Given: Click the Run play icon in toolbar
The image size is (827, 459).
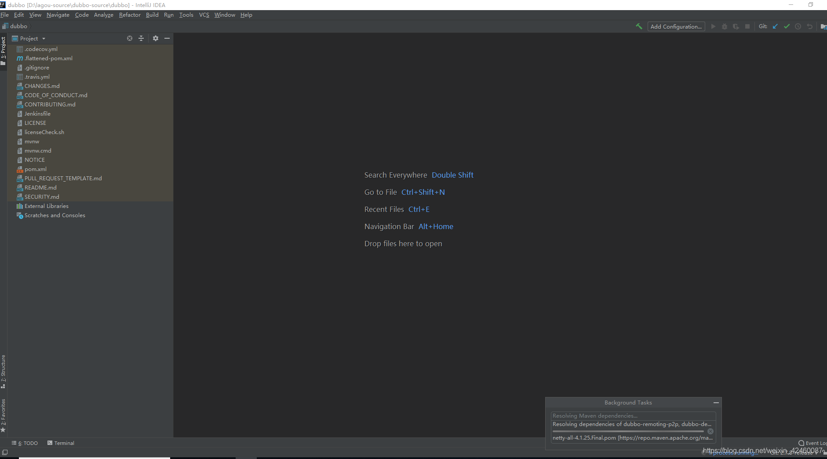Looking at the screenshot, I should tap(713, 26).
